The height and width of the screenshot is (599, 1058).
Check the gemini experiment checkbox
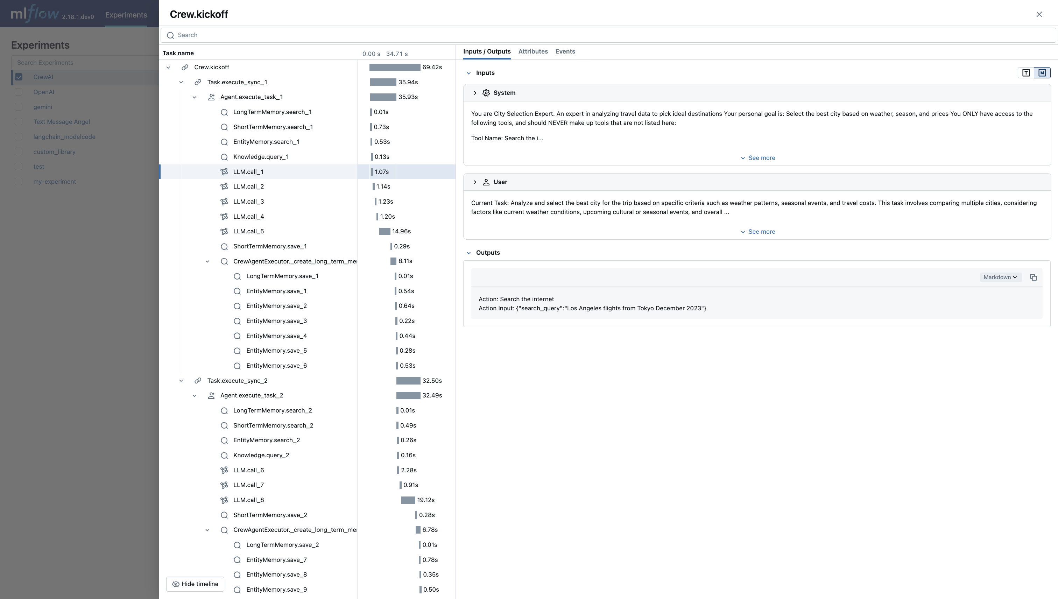(x=19, y=107)
